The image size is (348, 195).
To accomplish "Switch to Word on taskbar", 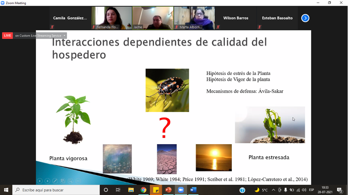I will [193, 190].
